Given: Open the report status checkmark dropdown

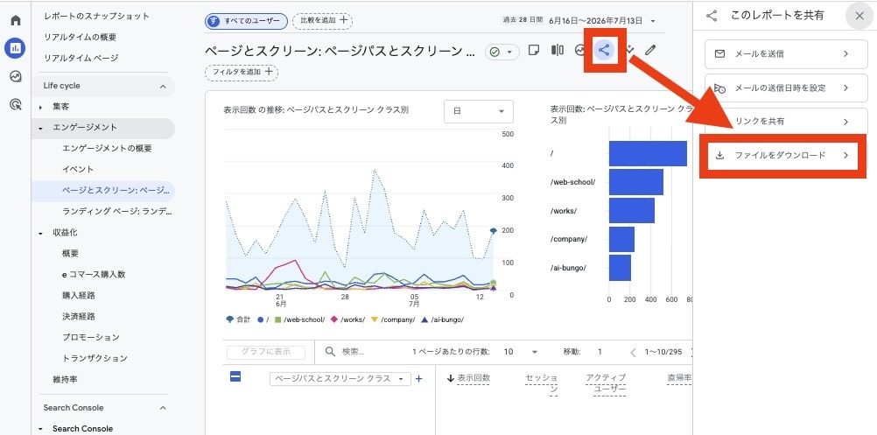Looking at the screenshot, I should click(x=502, y=52).
